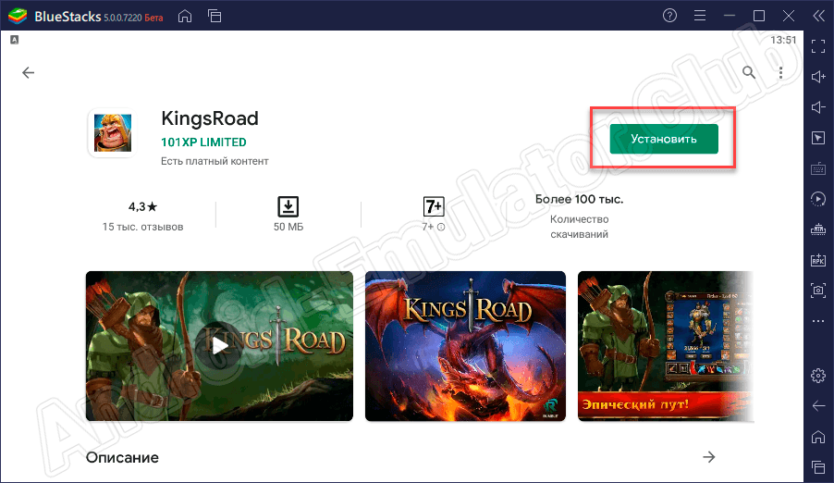
Task: Open the 101XP LIMITED developer page
Action: (203, 142)
